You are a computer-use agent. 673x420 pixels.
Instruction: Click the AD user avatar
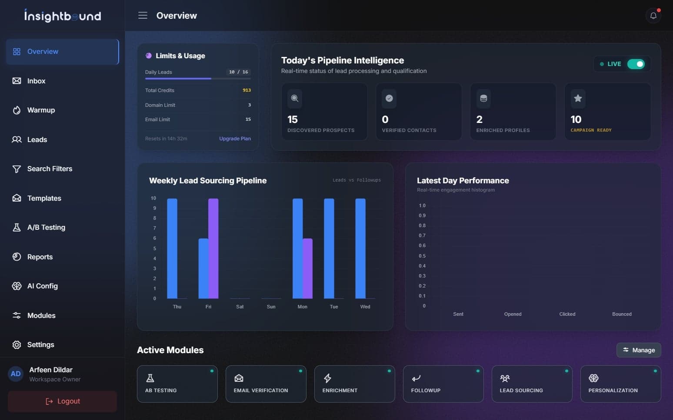tap(16, 374)
